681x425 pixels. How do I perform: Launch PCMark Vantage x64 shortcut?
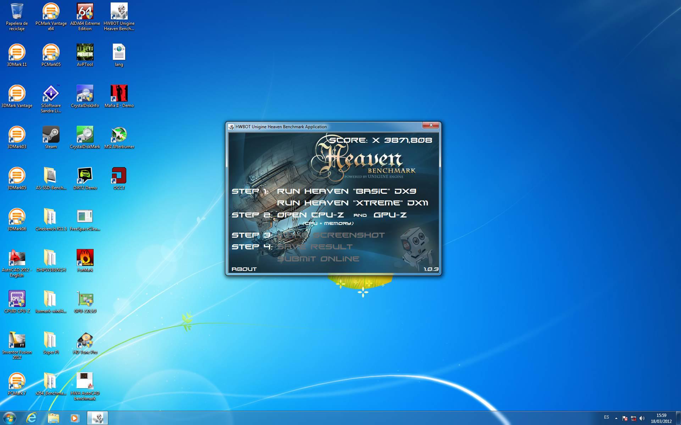click(x=51, y=17)
